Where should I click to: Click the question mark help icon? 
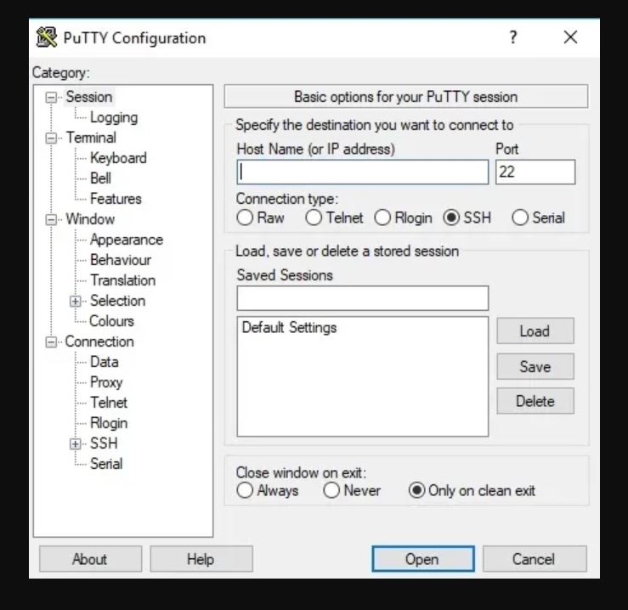coord(513,37)
